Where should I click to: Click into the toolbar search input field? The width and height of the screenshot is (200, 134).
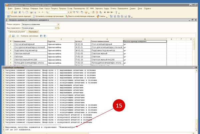(58, 12)
